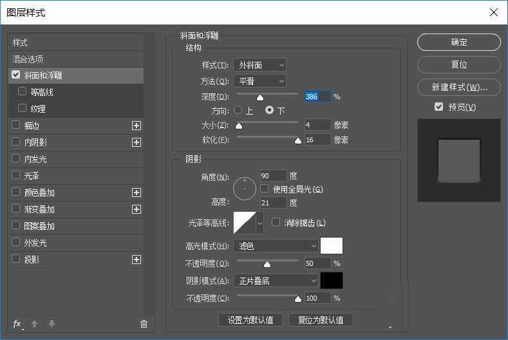The width and height of the screenshot is (508, 340).
Task: Click the 大小 pixel input field
Action: click(x=317, y=124)
